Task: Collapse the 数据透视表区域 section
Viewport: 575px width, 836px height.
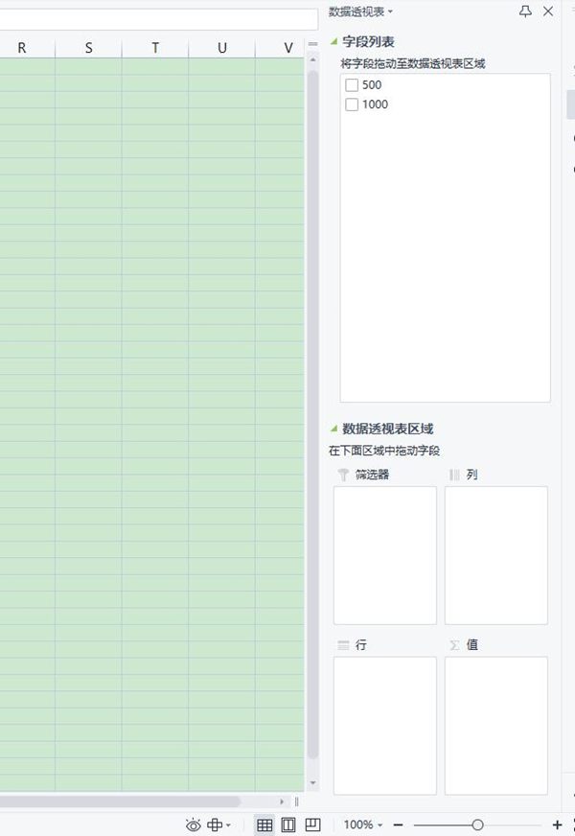Action: click(334, 429)
